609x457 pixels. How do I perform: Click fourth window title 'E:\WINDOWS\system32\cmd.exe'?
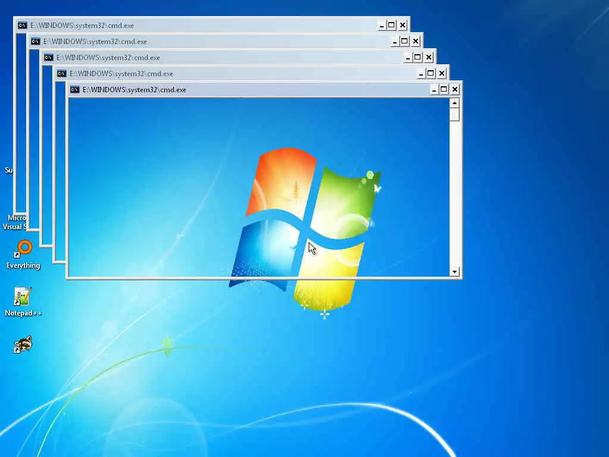121,73
